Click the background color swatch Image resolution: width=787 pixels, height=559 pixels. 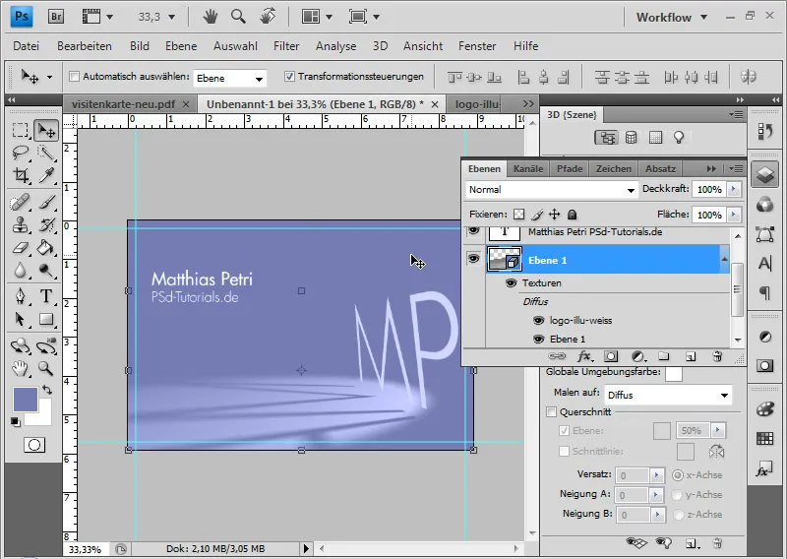point(43,417)
